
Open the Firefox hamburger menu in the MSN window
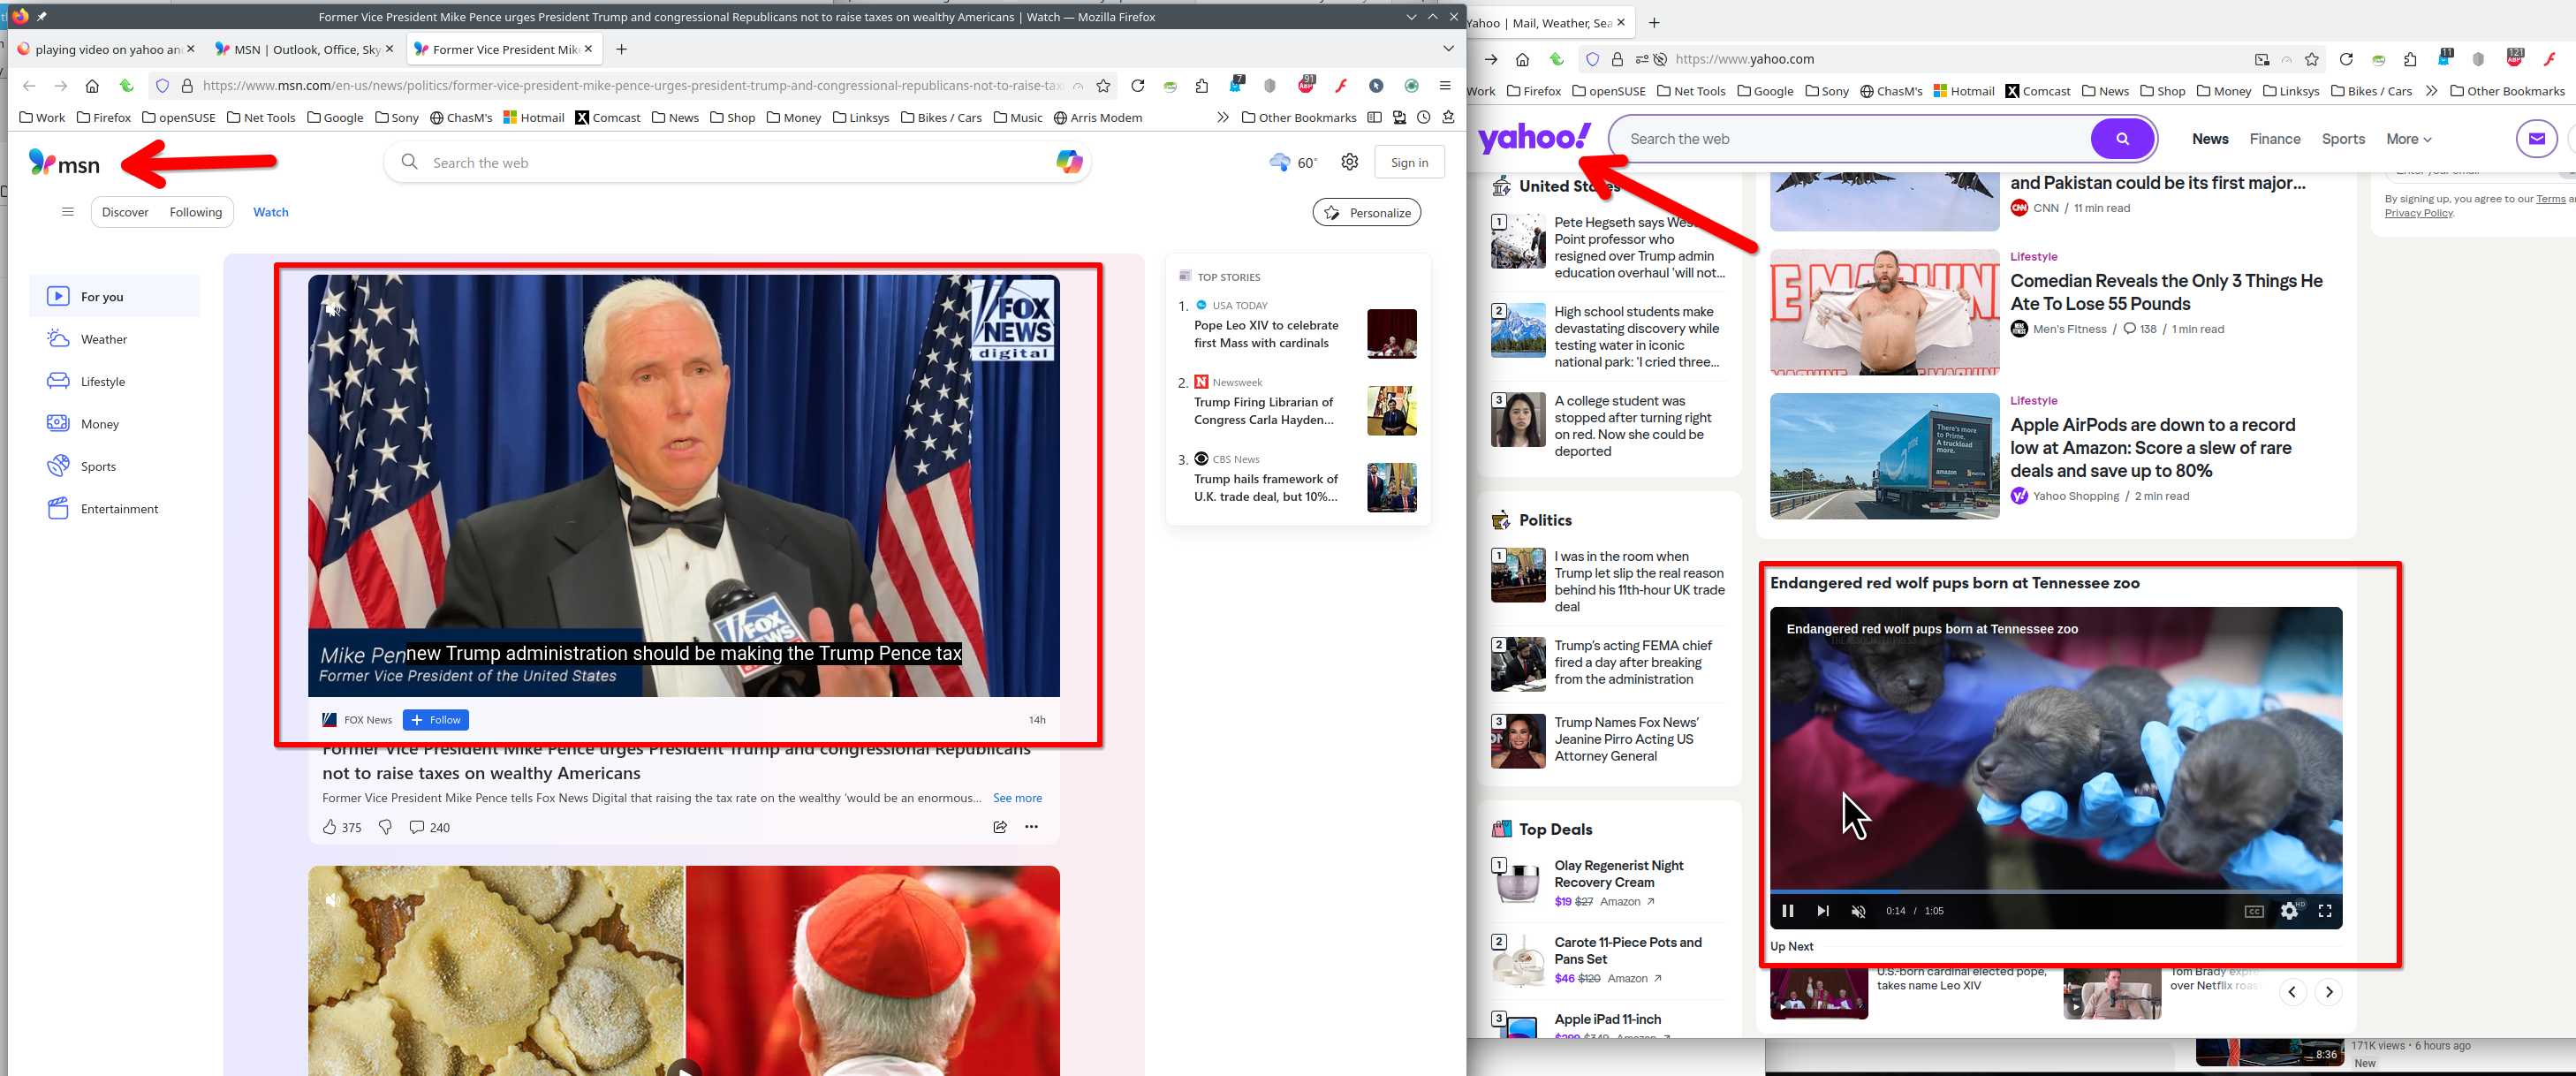(x=1445, y=86)
